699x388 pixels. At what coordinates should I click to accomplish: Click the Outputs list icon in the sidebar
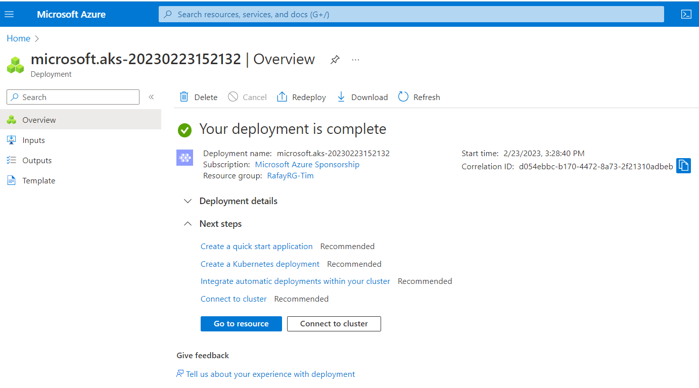click(x=11, y=160)
